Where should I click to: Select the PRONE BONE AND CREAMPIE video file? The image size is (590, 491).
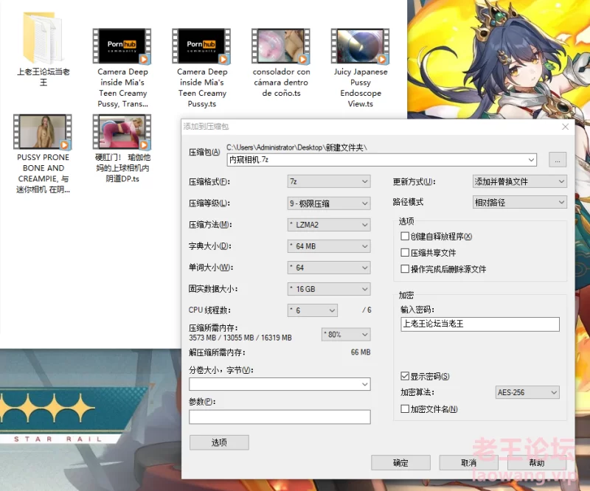pyautogui.click(x=43, y=132)
